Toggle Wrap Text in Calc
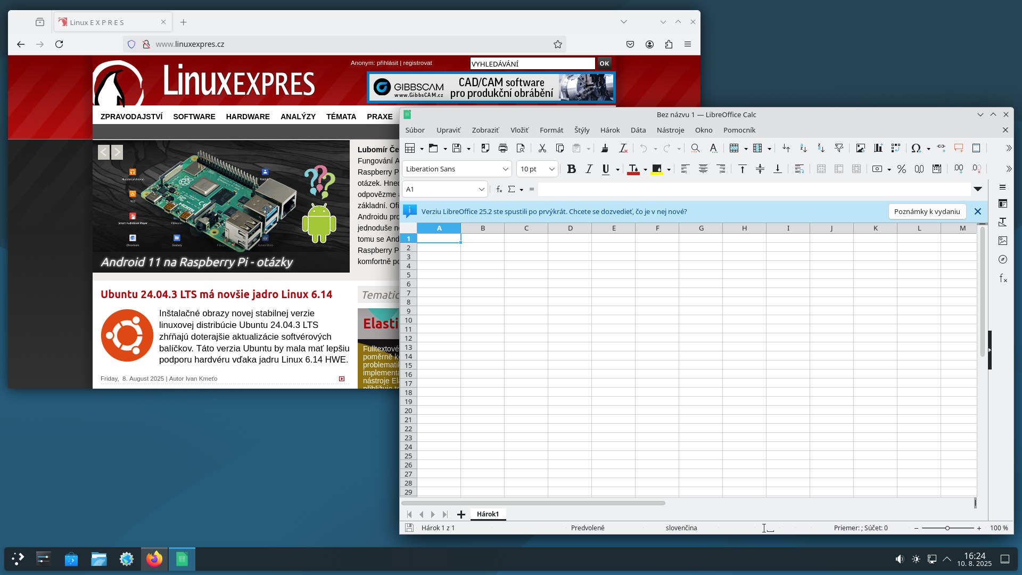The image size is (1022, 575). point(799,169)
